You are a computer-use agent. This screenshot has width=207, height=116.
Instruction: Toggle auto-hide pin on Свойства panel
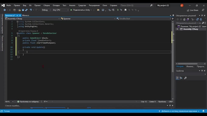coord(202,71)
